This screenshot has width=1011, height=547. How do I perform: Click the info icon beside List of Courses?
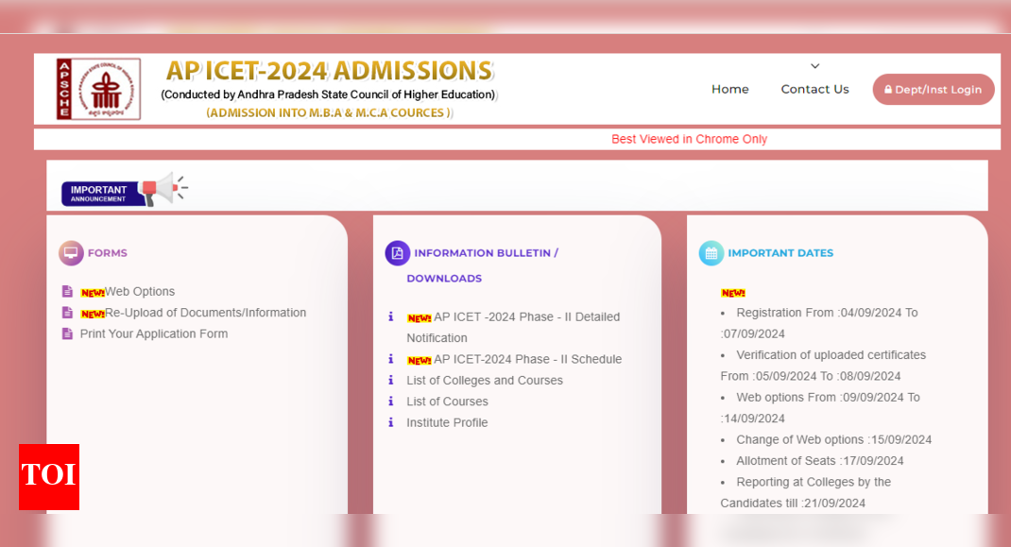[391, 402]
